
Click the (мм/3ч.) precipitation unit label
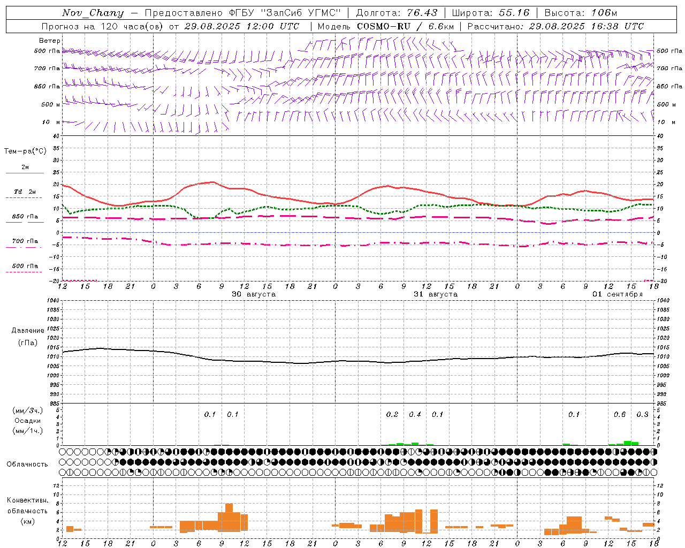(28, 410)
